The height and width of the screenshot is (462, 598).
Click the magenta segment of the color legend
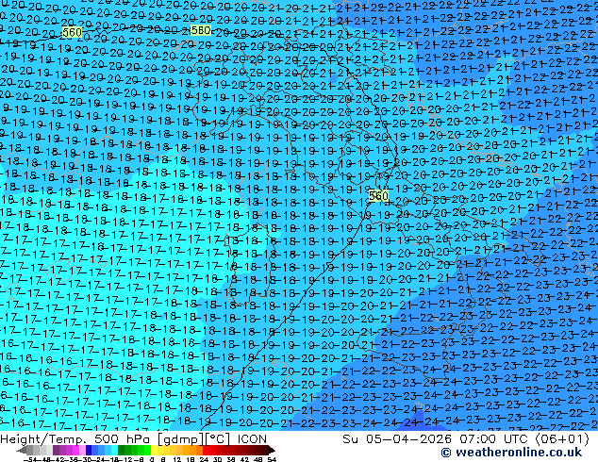[x=75, y=450]
